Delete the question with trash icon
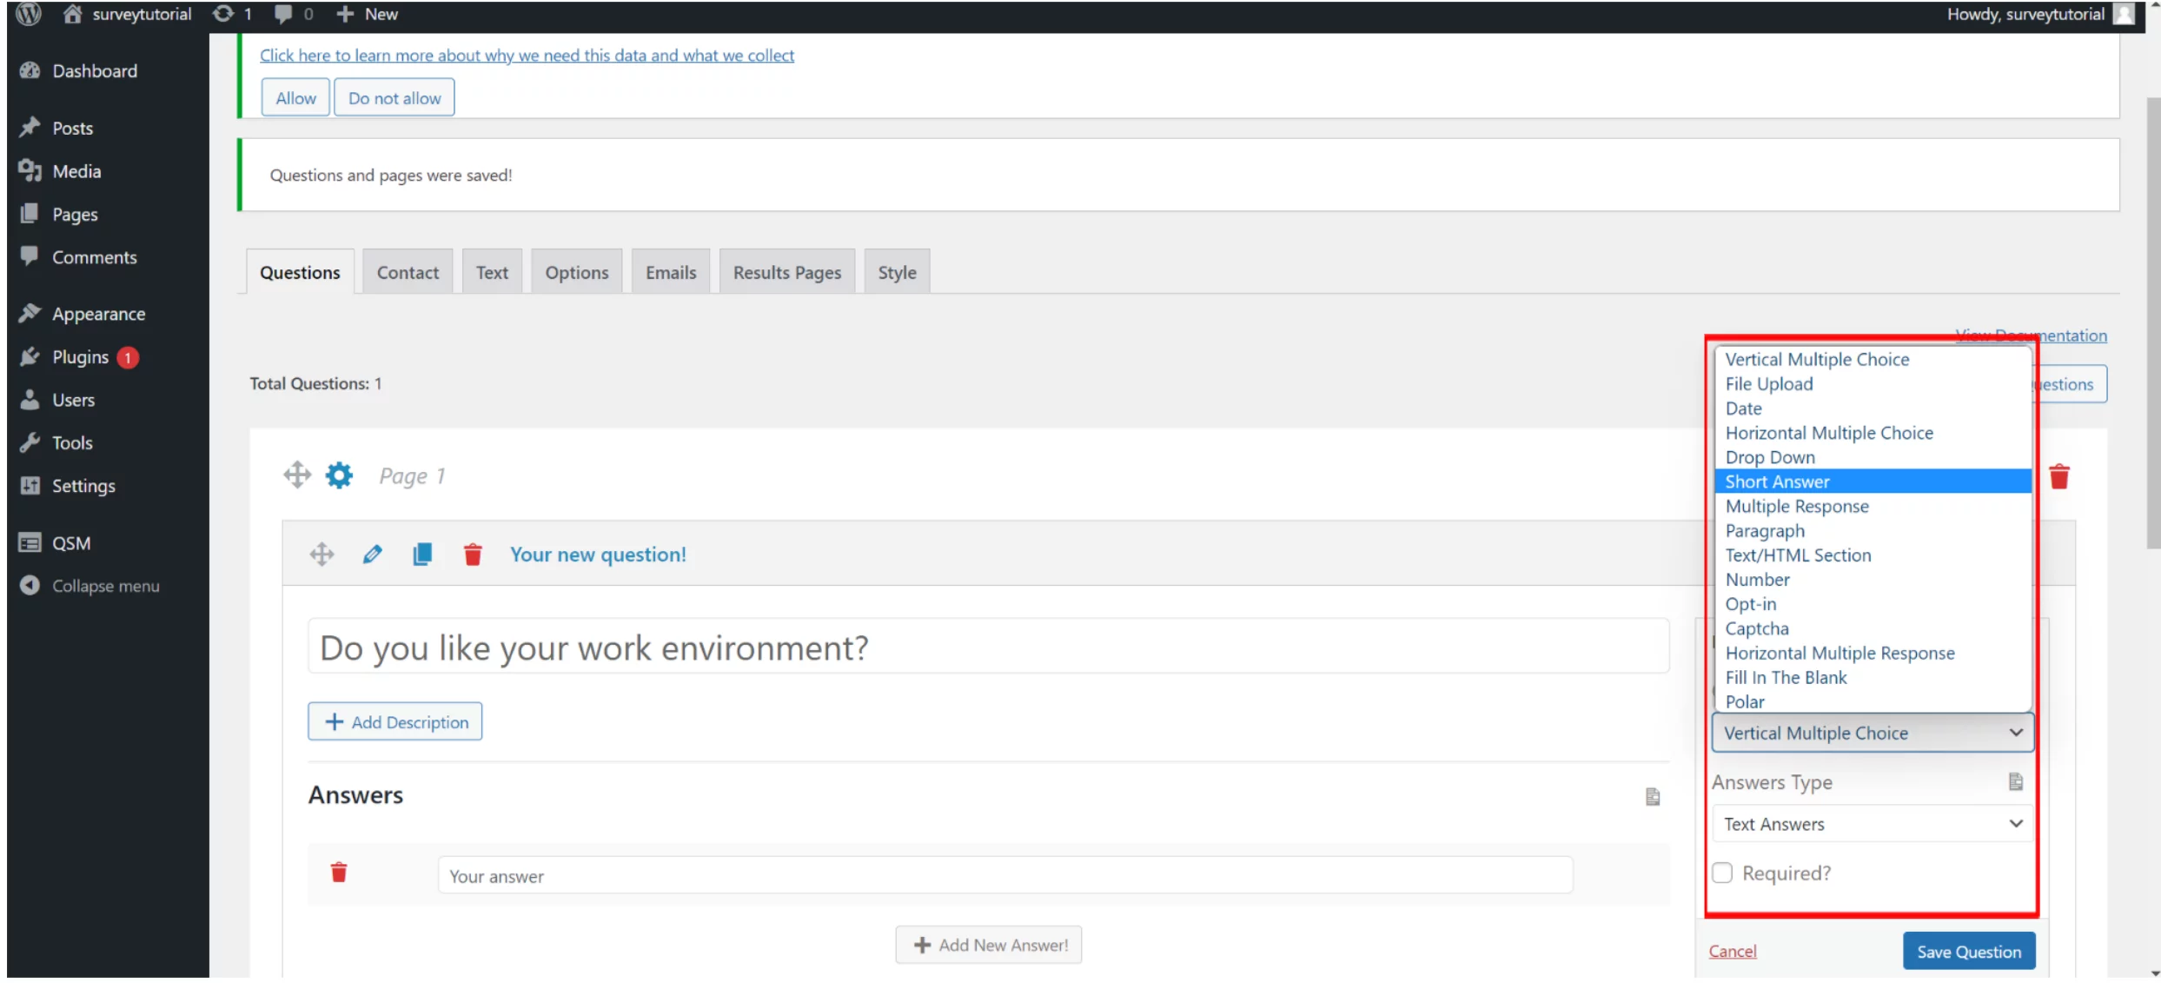The height and width of the screenshot is (983, 2161). pyautogui.click(x=473, y=555)
